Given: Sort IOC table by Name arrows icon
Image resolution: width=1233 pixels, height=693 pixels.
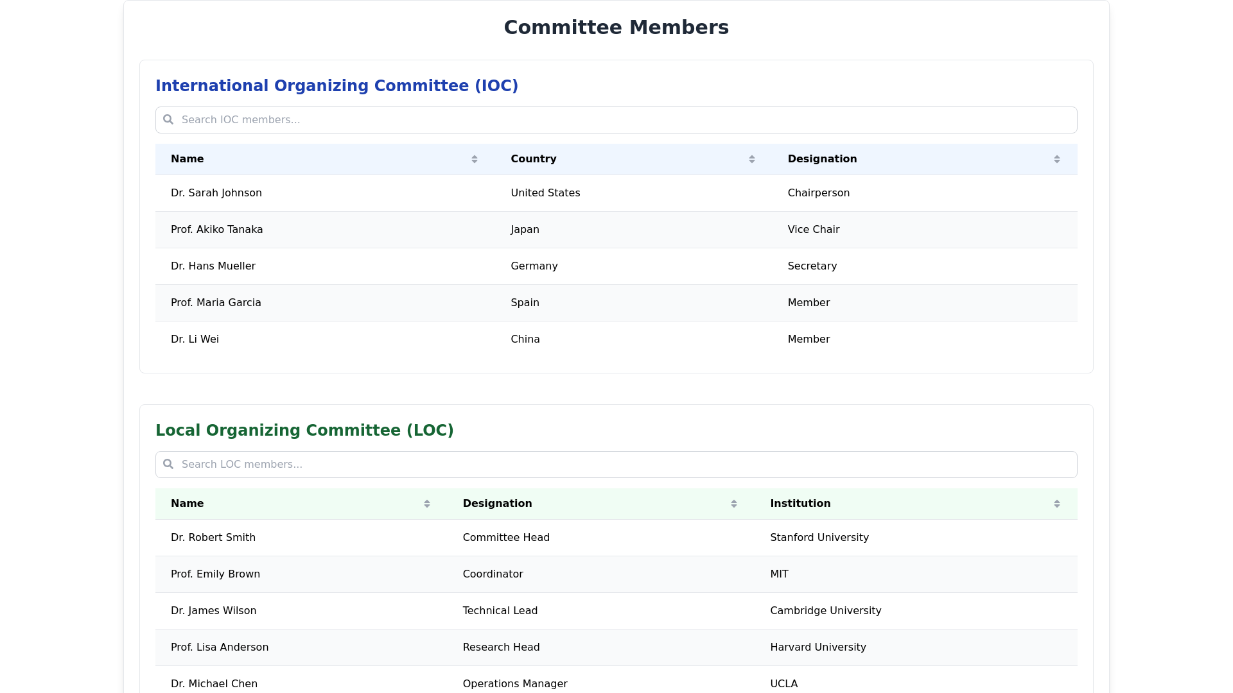Looking at the screenshot, I should 475,159.
